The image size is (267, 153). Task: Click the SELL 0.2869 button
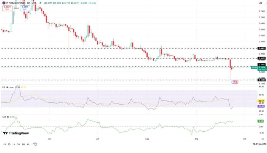[x=7, y=8]
